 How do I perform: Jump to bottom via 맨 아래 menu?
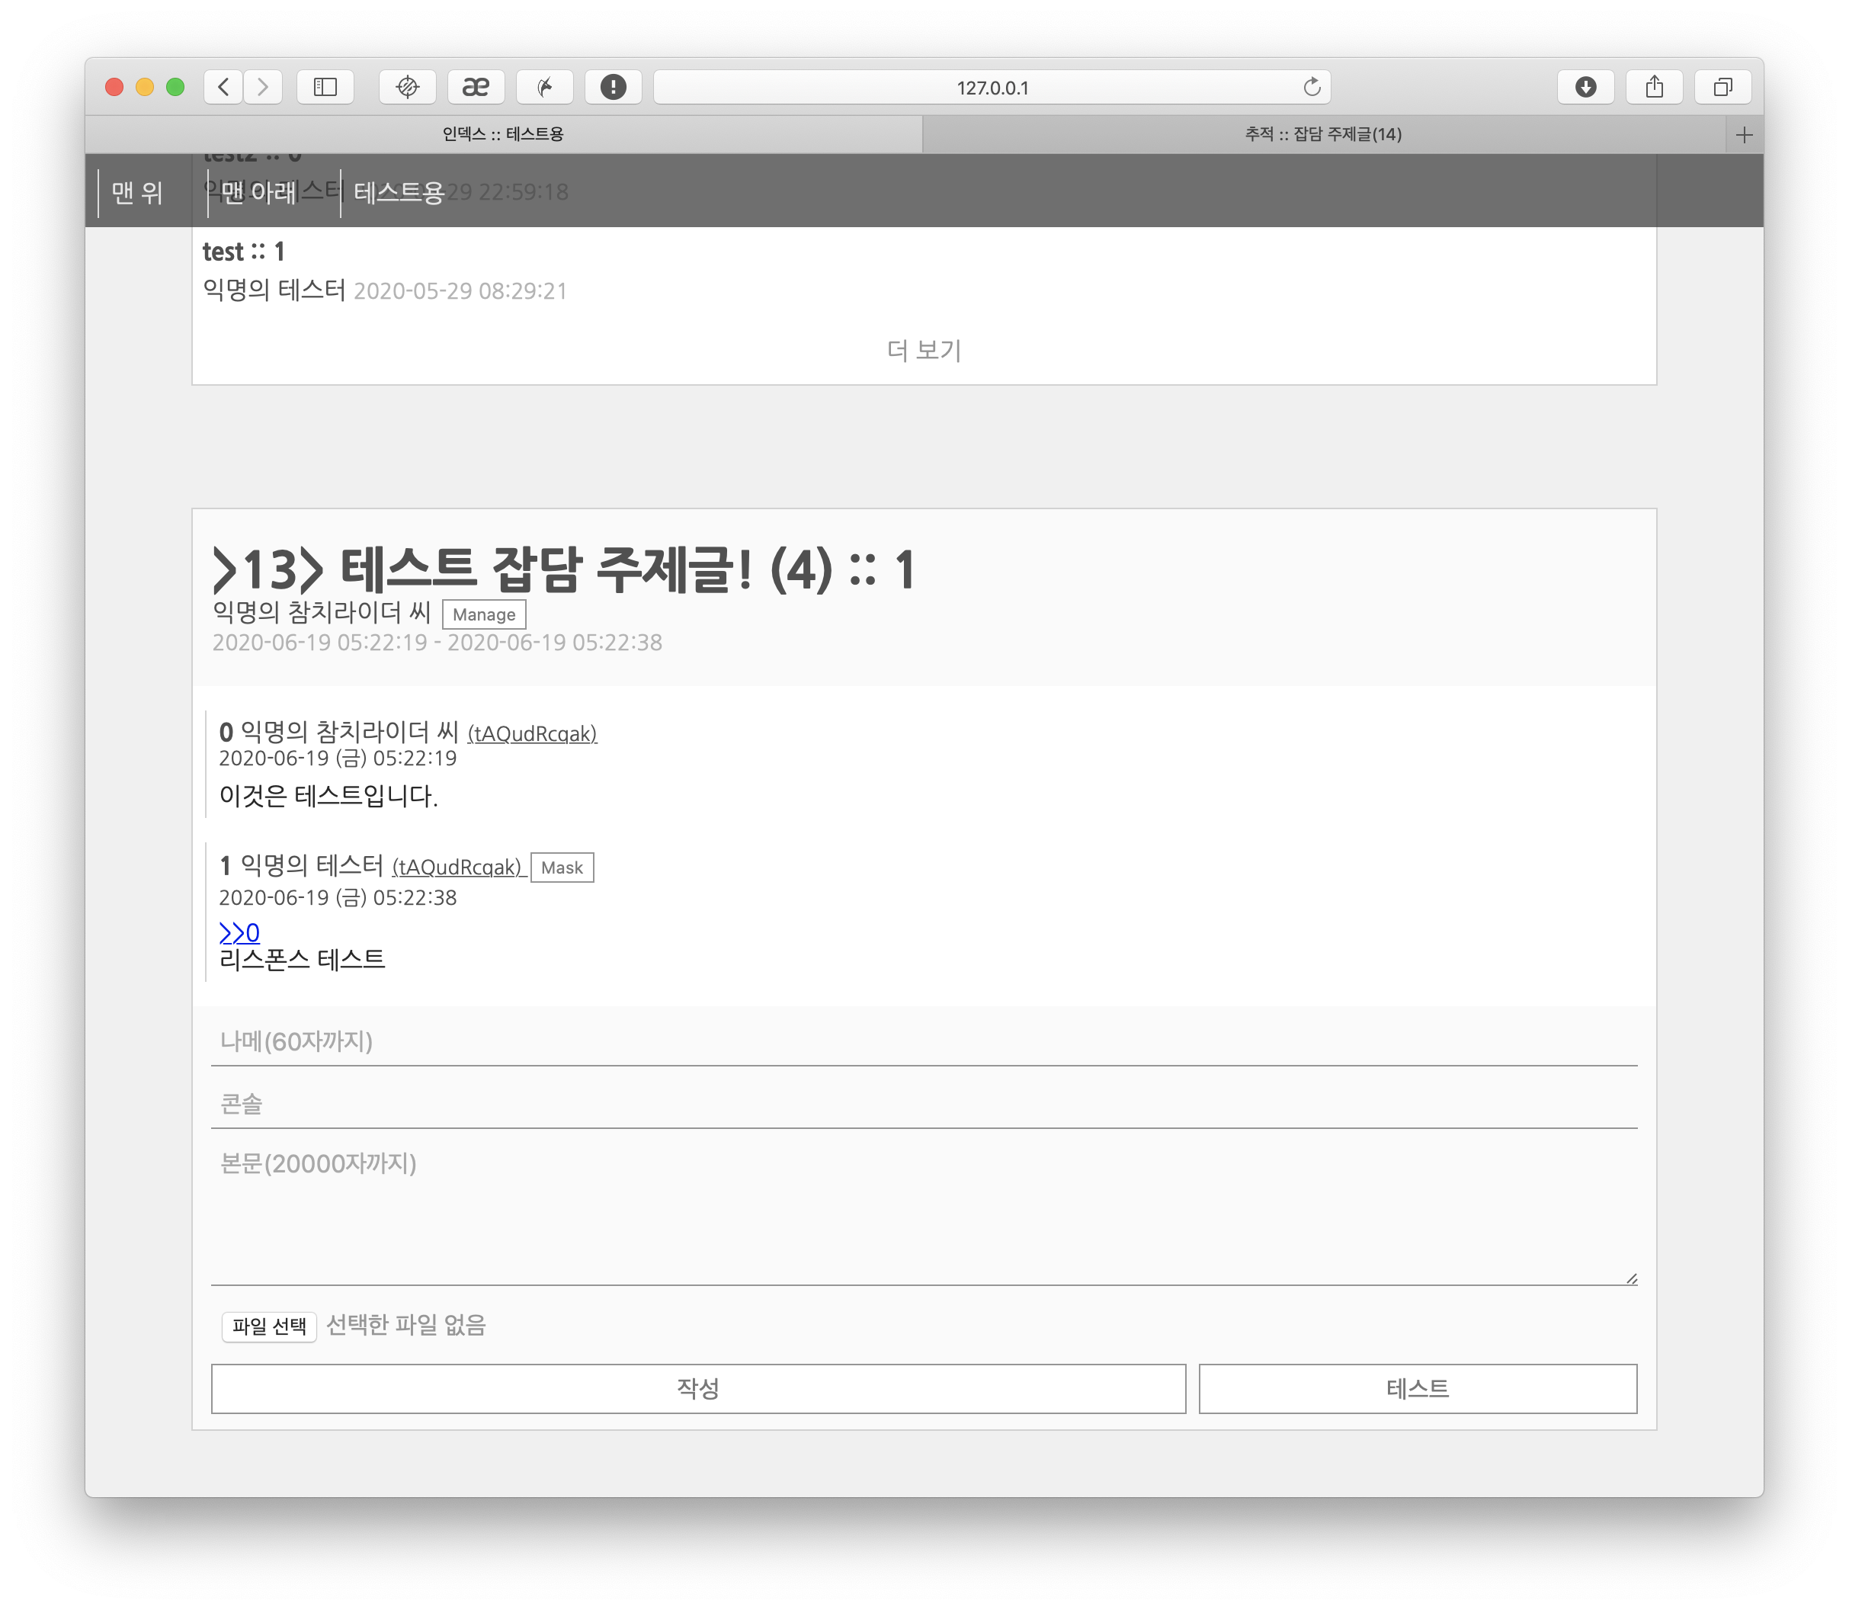[x=258, y=192]
